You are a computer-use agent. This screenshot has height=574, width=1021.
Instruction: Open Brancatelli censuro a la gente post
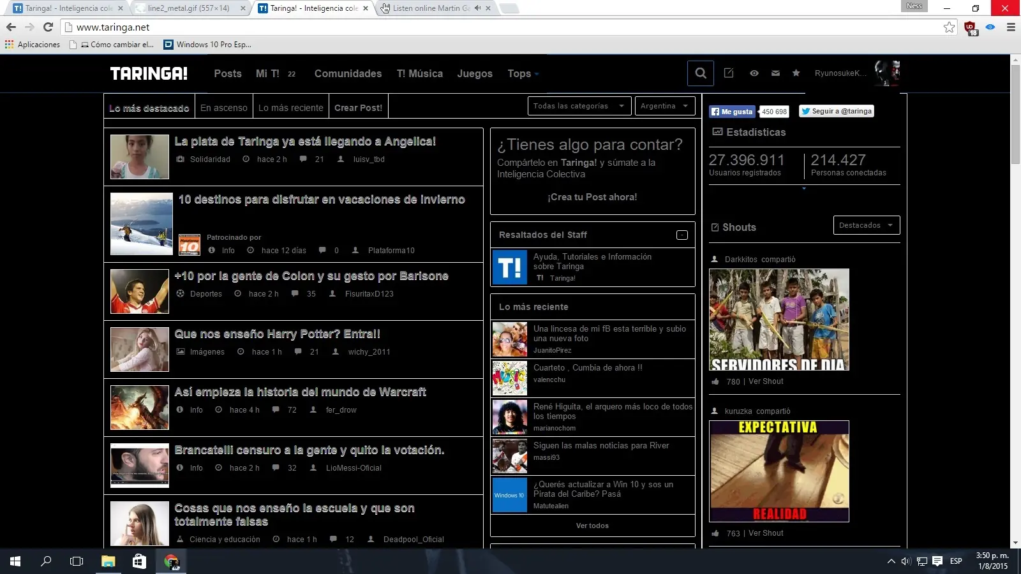coord(309,450)
